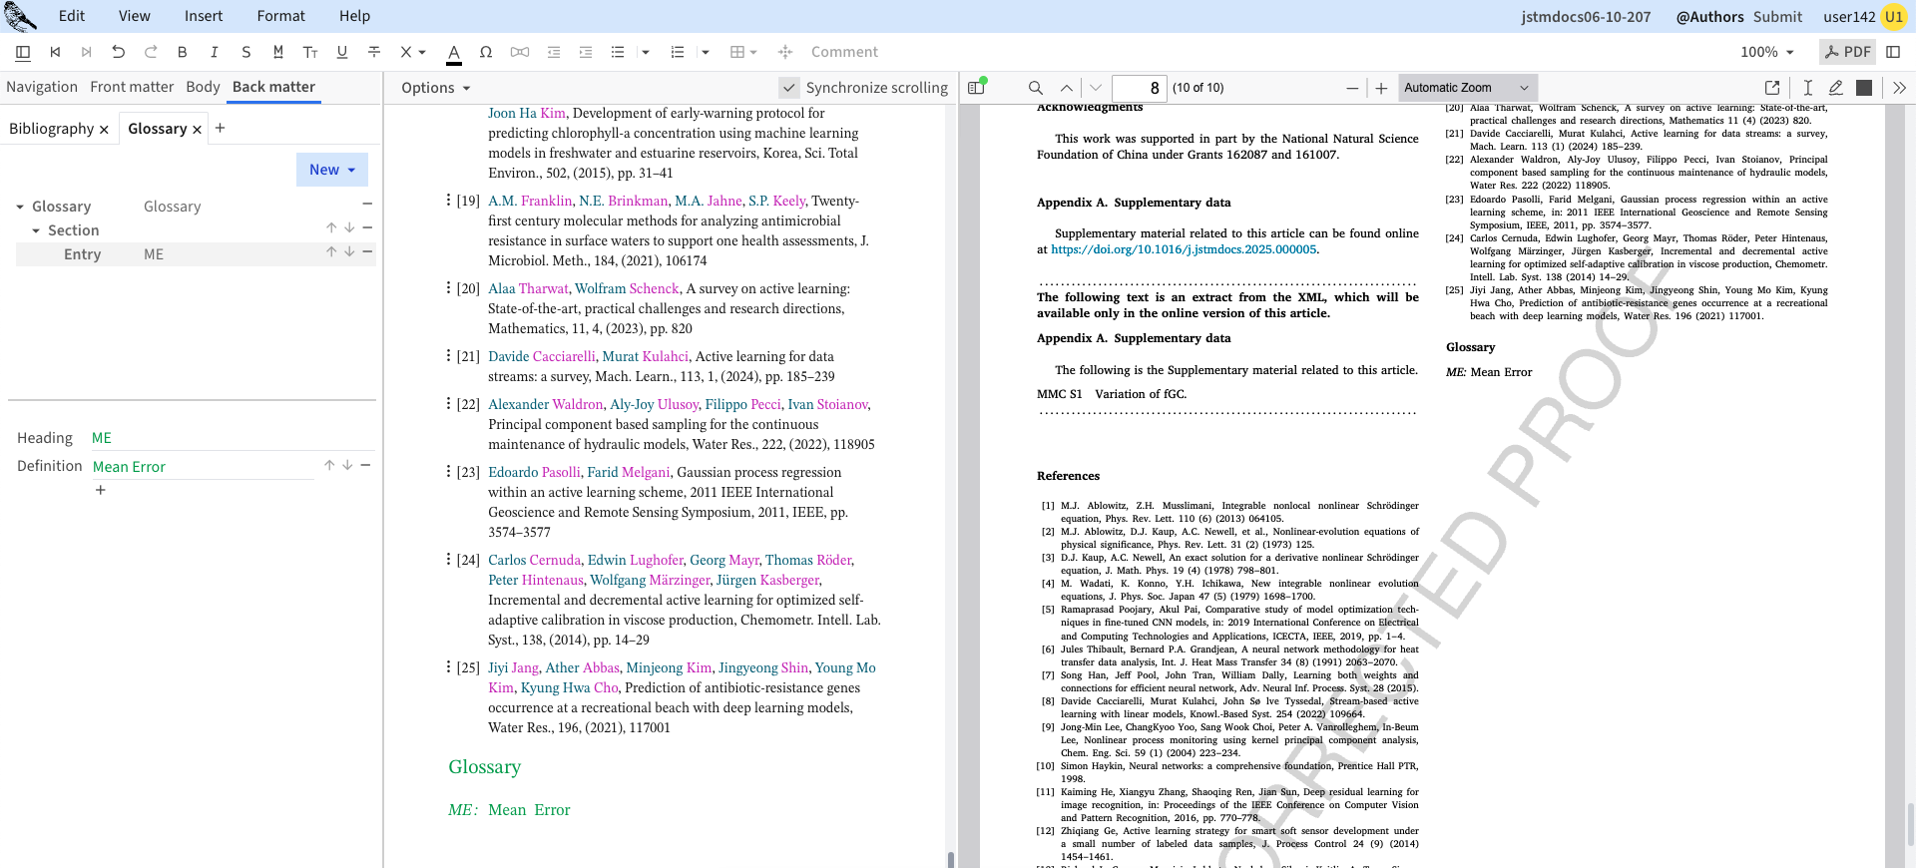Open the New dropdown button
This screenshot has height=868, width=1916.
pos(331,170)
